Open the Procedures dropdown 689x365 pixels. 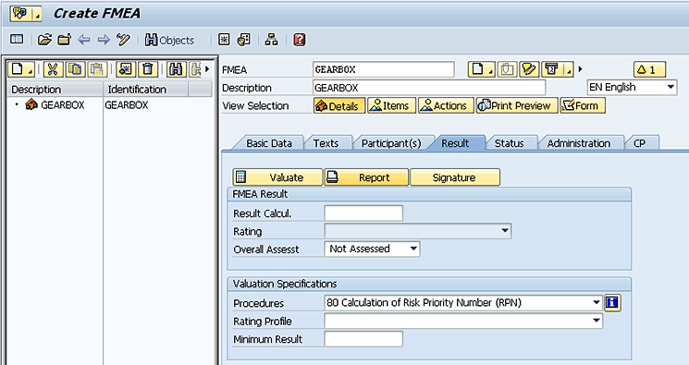(x=463, y=303)
